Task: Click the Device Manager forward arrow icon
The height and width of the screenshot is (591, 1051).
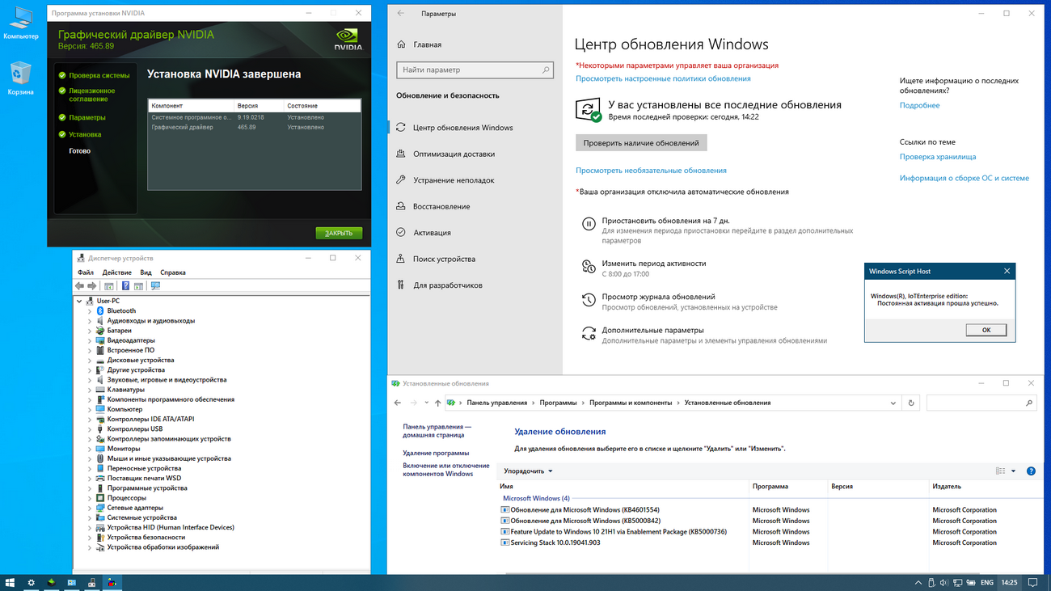Action: (x=92, y=286)
